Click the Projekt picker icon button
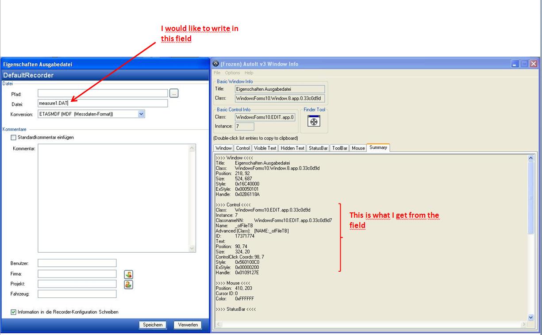542x335 pixels. point(128,284)
